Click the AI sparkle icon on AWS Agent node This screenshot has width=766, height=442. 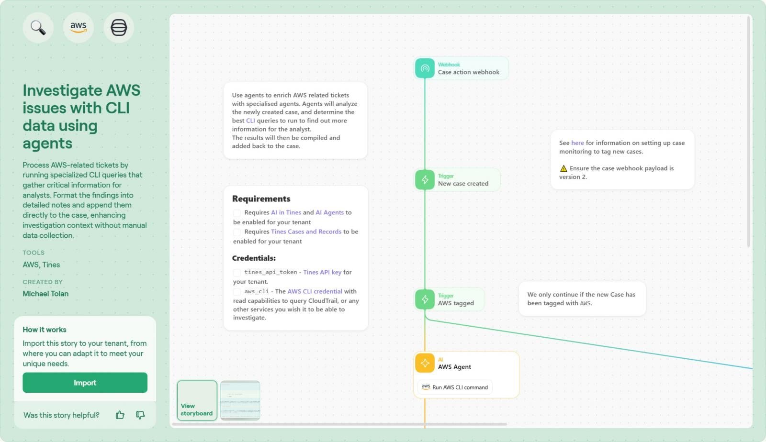[x=424, y=363]
